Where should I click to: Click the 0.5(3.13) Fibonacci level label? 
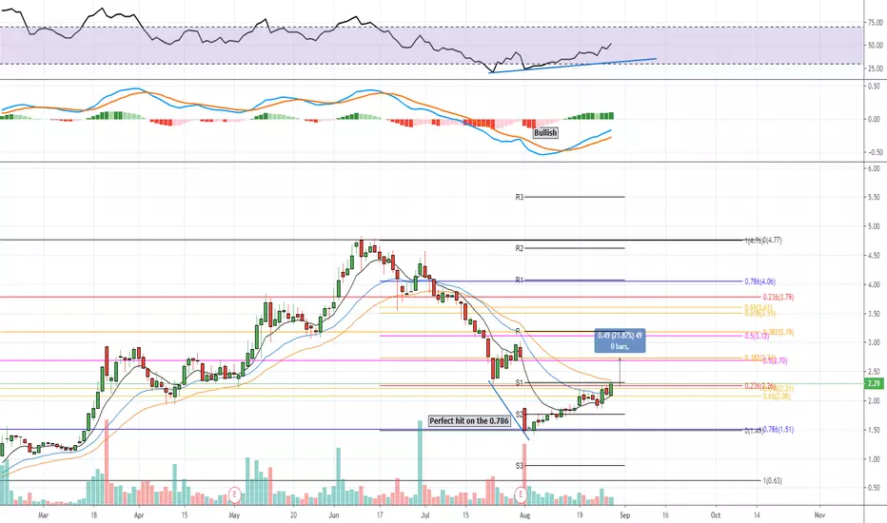[757, 336]
